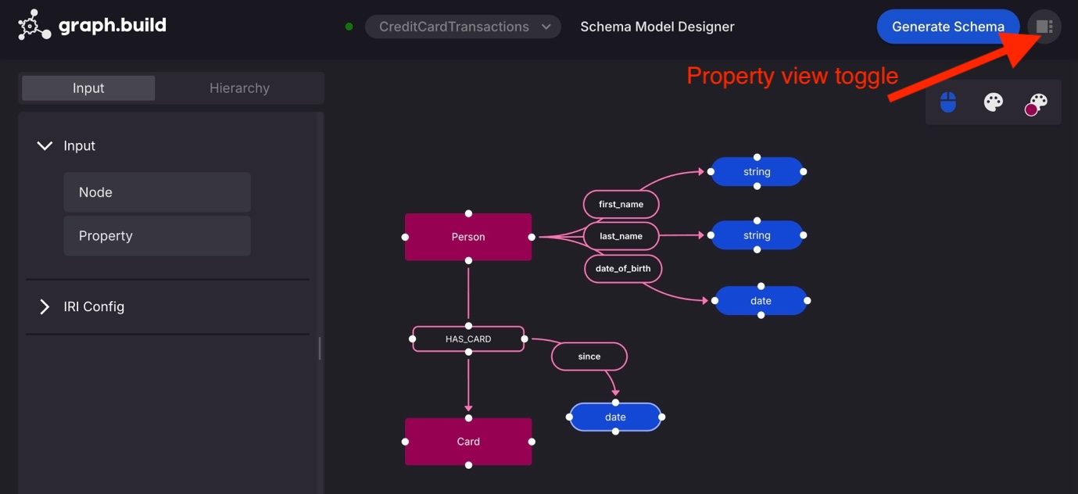Toggle the property view panel
Screen dimensions: 1078x494
(x=1044, y=27)
